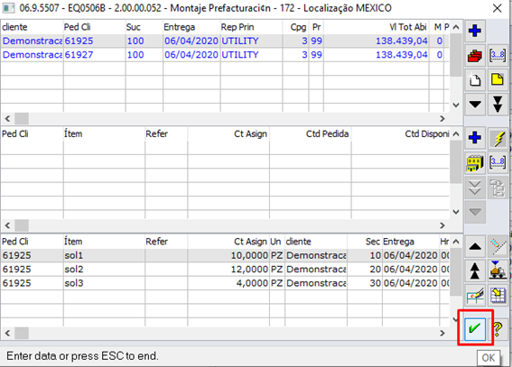Click the double black down arrow button
Image resolution: width=512 pixels, height=367 pixels.
click(x=498, y=105)
